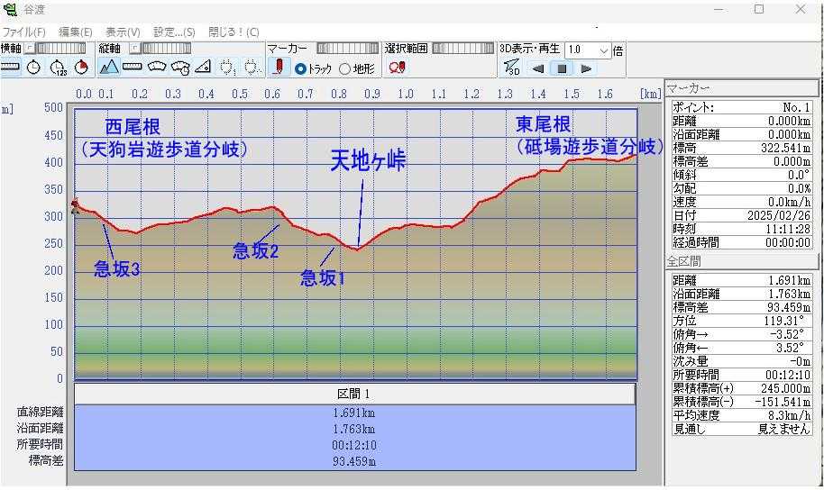The image size is (824, 490).
Task: Select the elevation mountain icon for vertical axis
Action: point(109,68)
